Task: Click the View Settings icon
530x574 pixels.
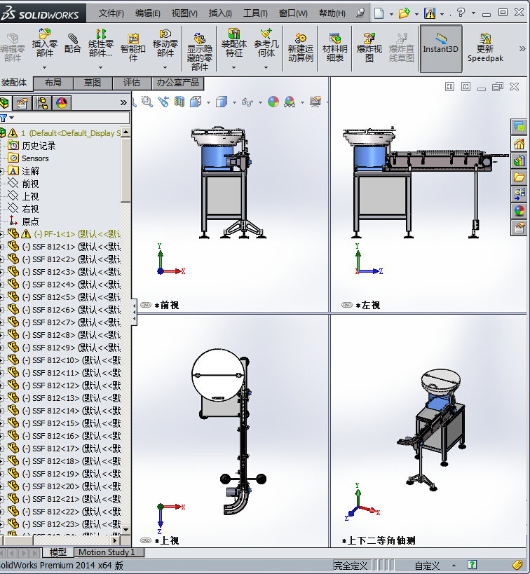Action: click(x=315, y=102)
